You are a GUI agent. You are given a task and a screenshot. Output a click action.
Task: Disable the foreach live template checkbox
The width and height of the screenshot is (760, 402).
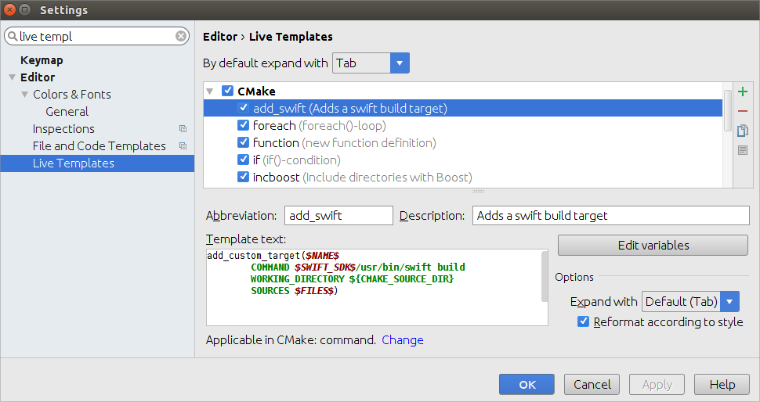click(x=243, y=126)
